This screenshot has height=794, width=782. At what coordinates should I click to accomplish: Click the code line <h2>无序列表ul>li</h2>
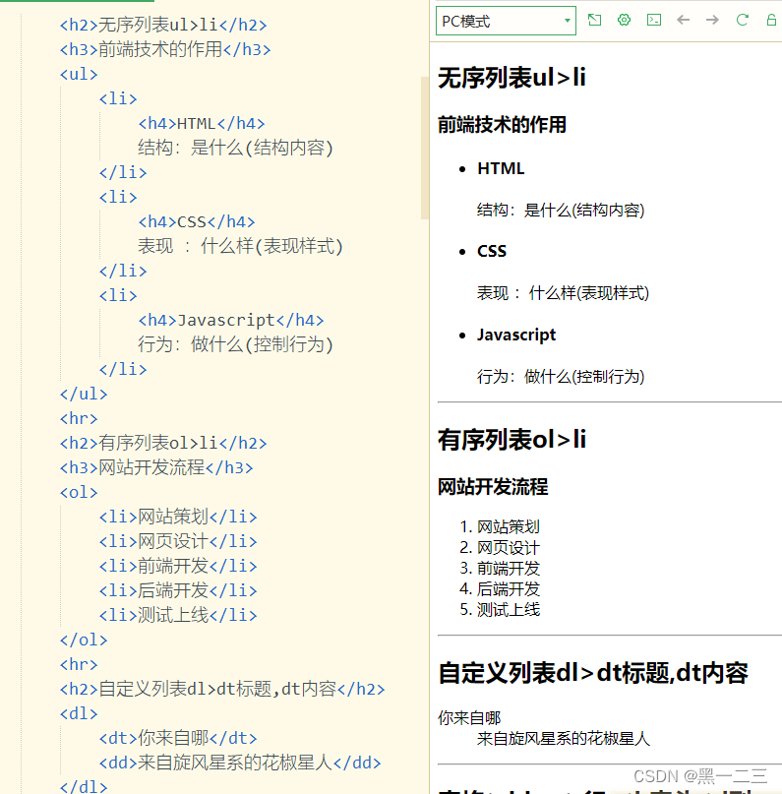(x=163, y=25)
